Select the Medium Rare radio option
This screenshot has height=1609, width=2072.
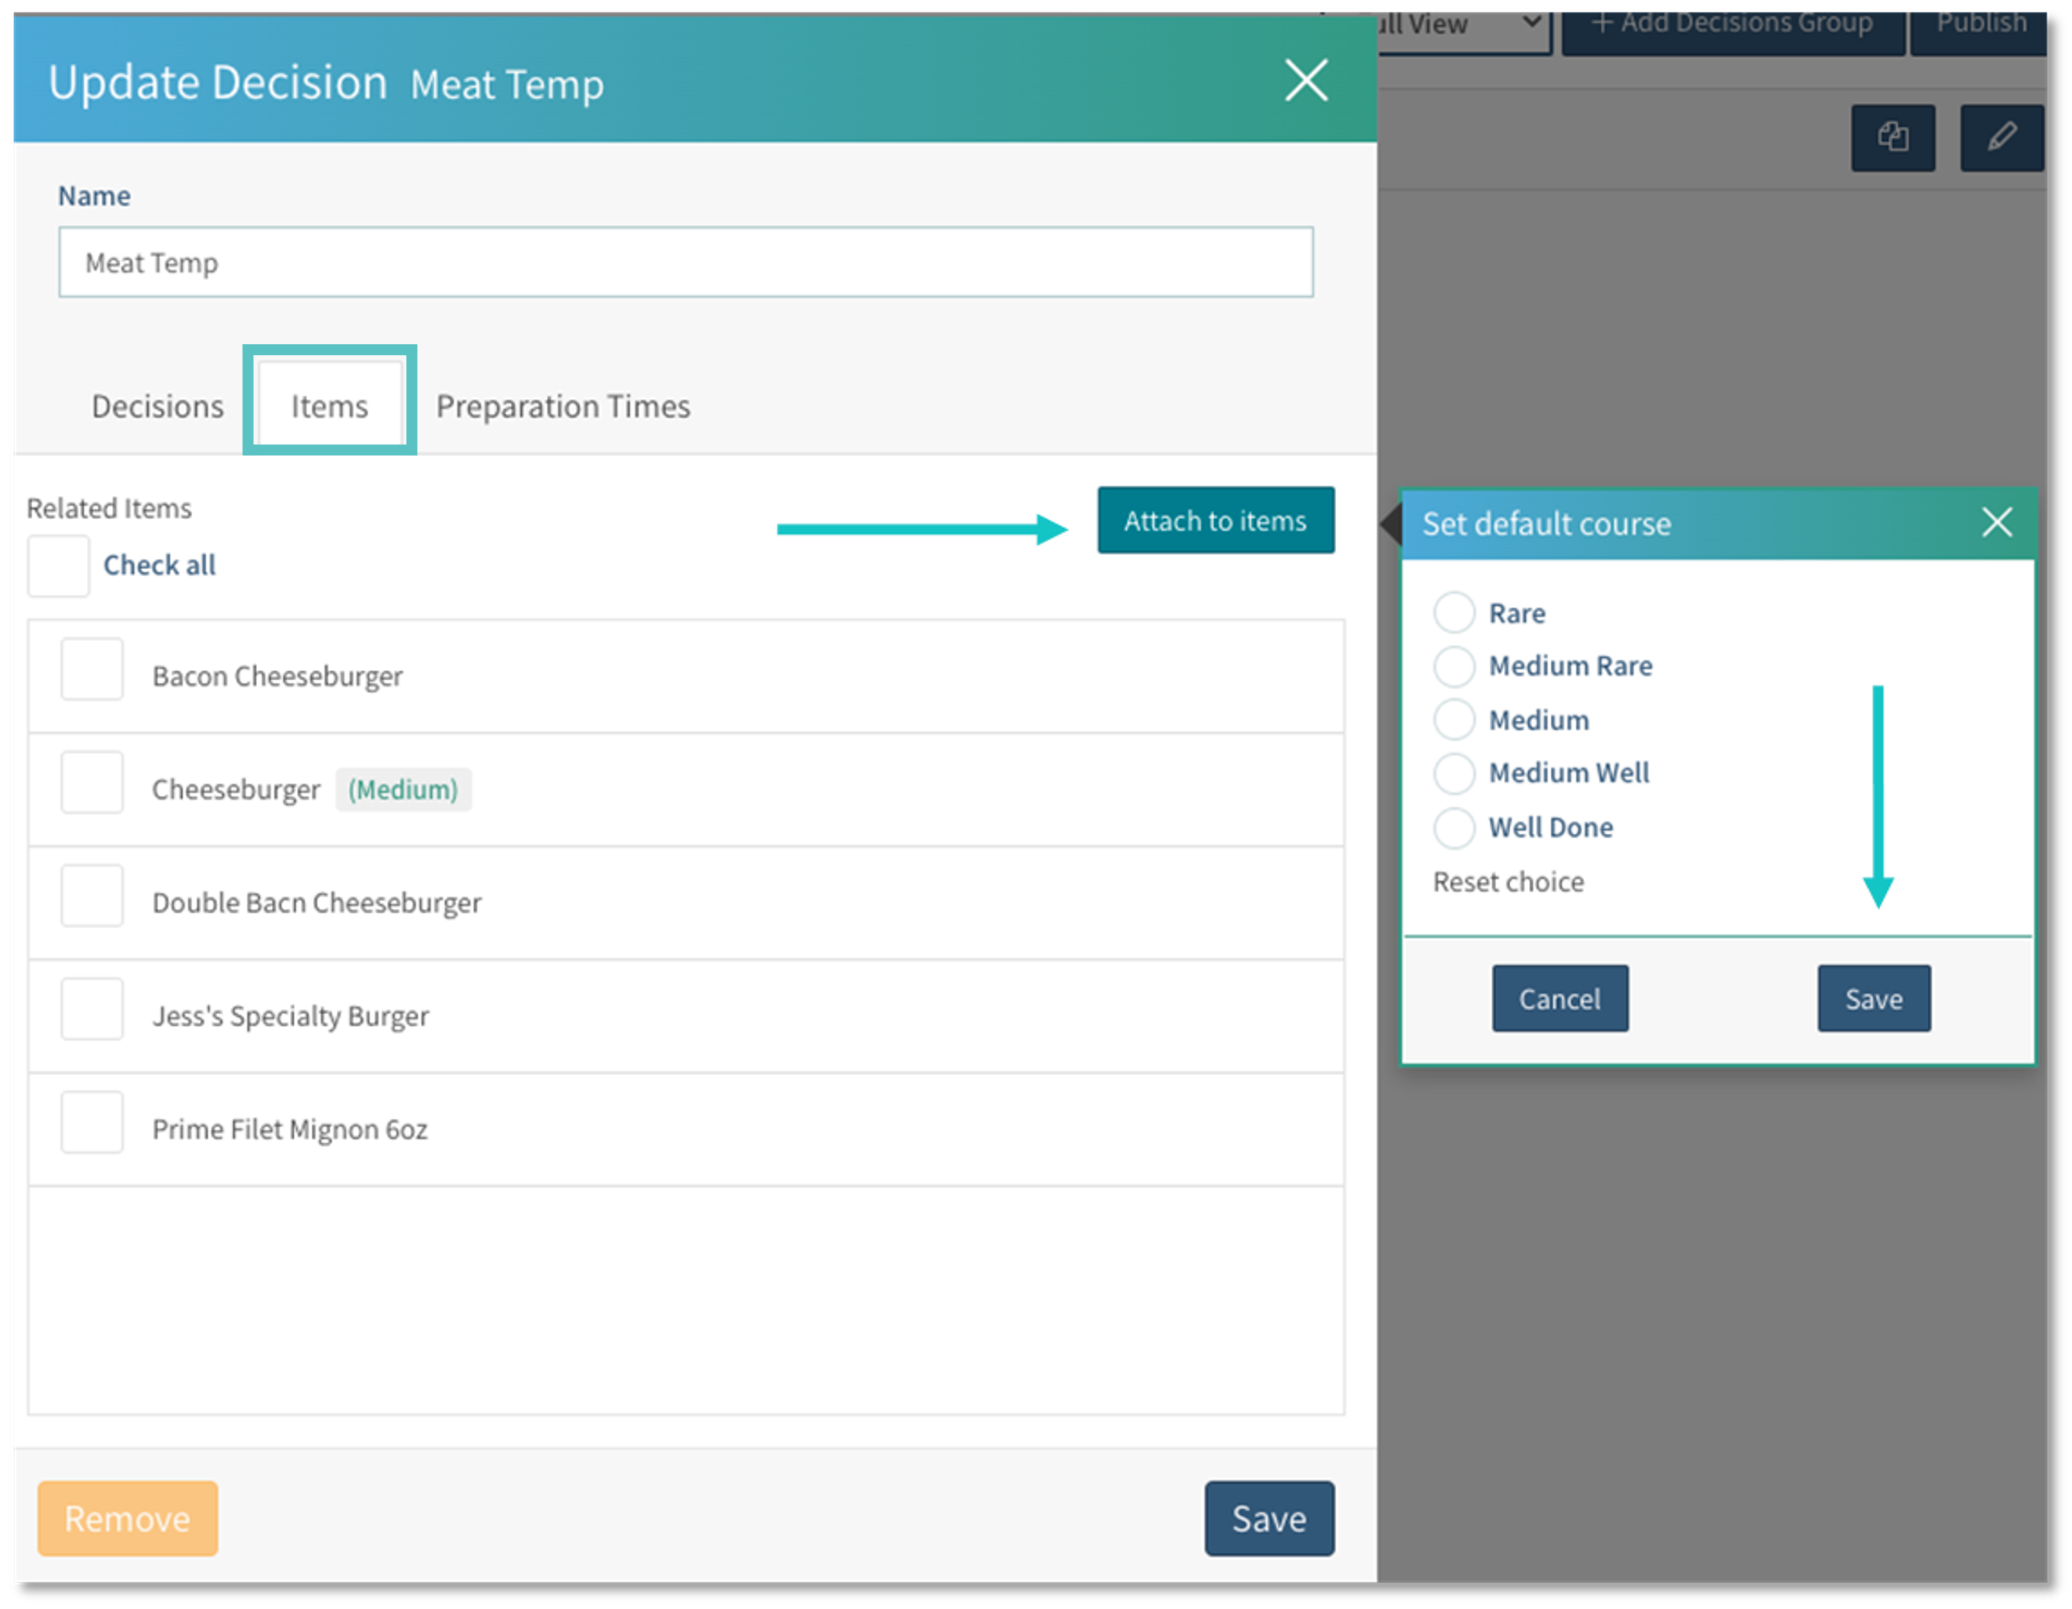[1454, 666]
